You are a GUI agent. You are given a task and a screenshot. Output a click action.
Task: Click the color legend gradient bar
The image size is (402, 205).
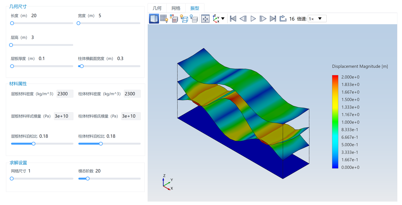(x=335, y=122)
